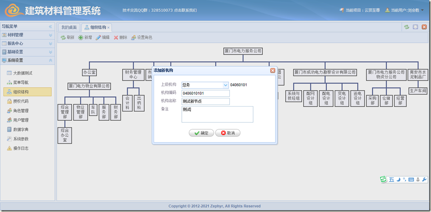The height and width of the screenshot is (212, 431).
Task: Click the 备注 remarks text area
Action: [217, 114]
